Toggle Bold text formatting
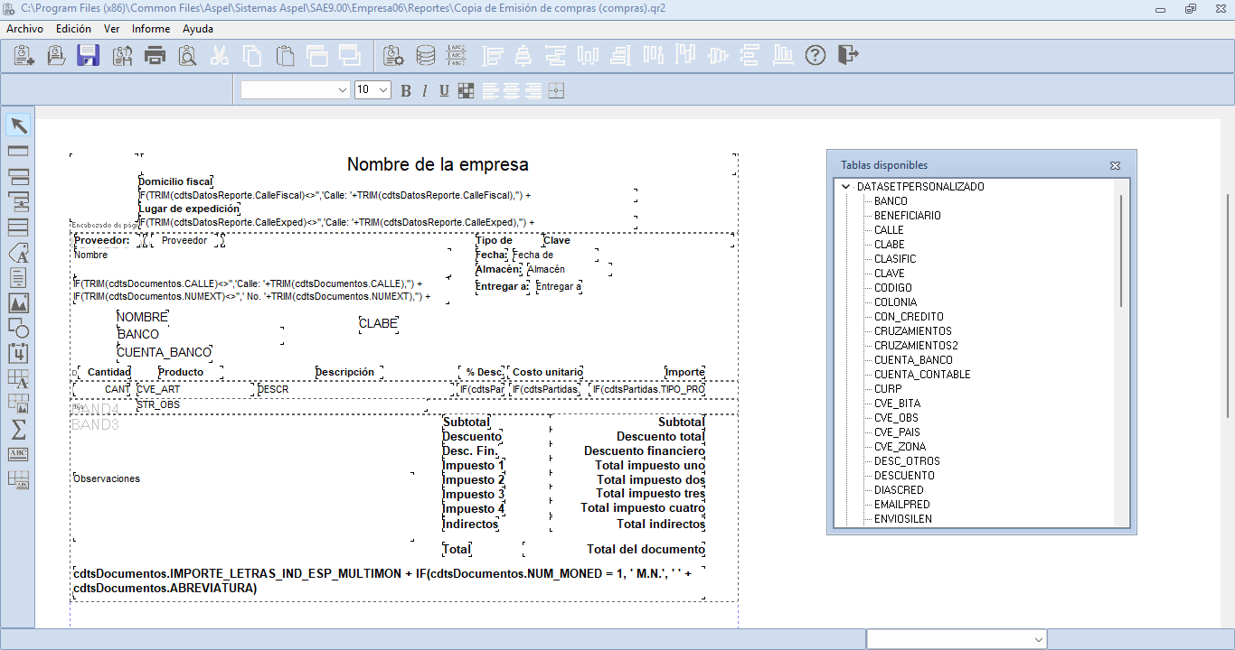 [x=406, y=90]
